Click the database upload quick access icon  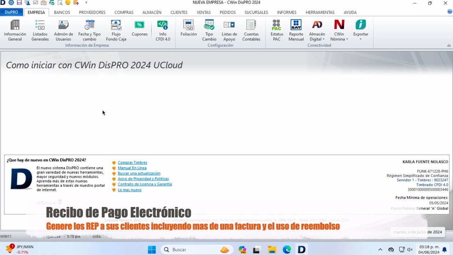[x=76, y=3]
